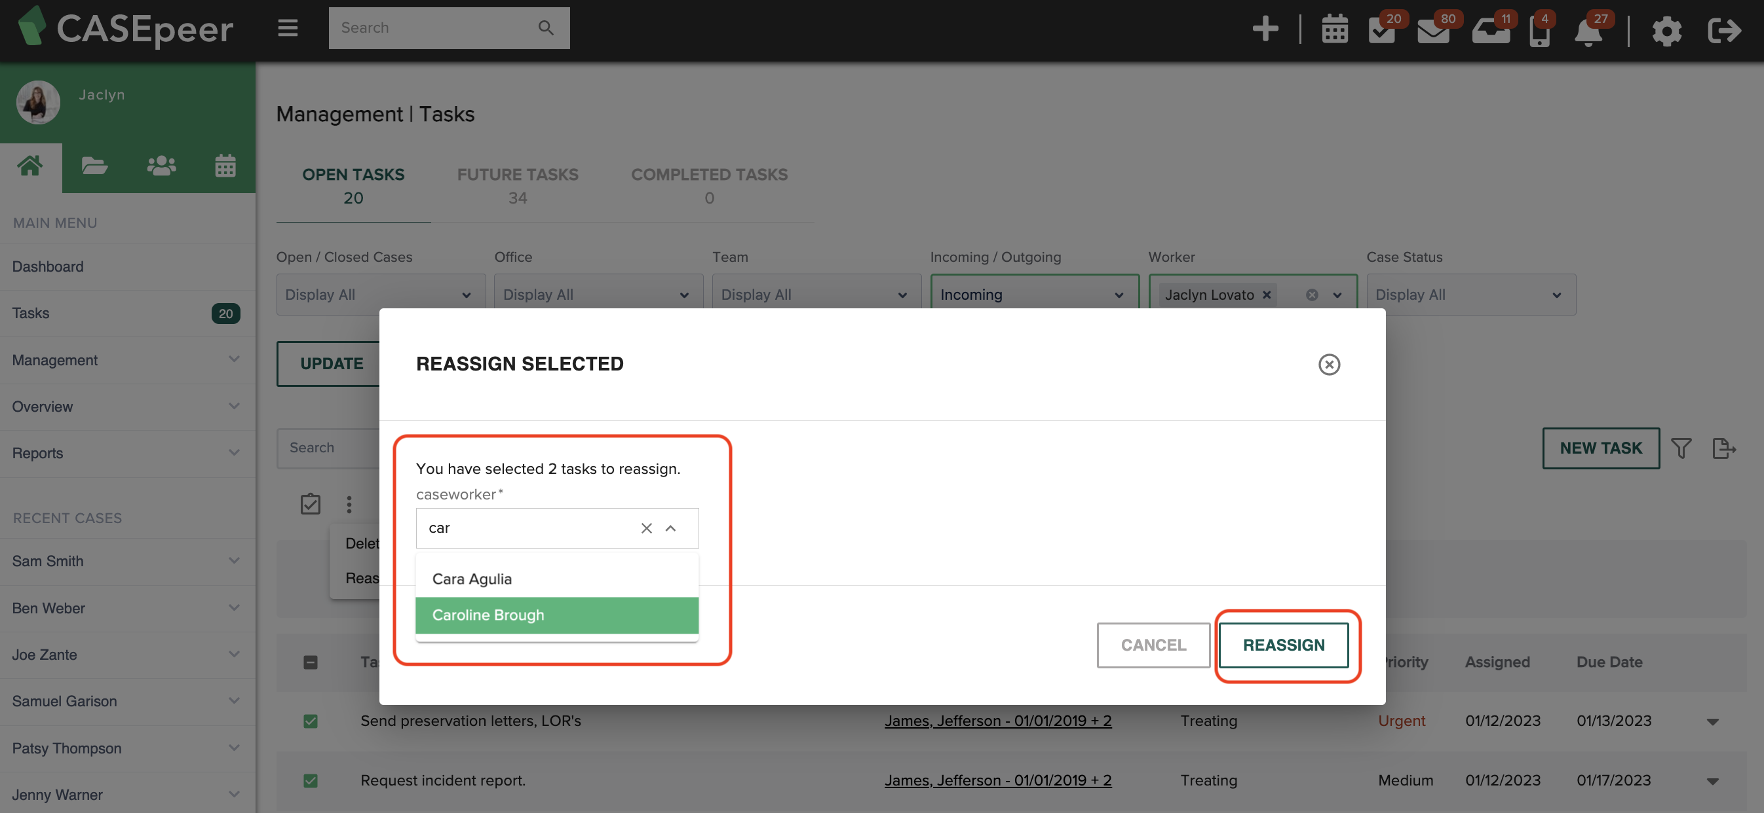Clear the caseworker field with X
1764x813 pixels.
(645, 528)
